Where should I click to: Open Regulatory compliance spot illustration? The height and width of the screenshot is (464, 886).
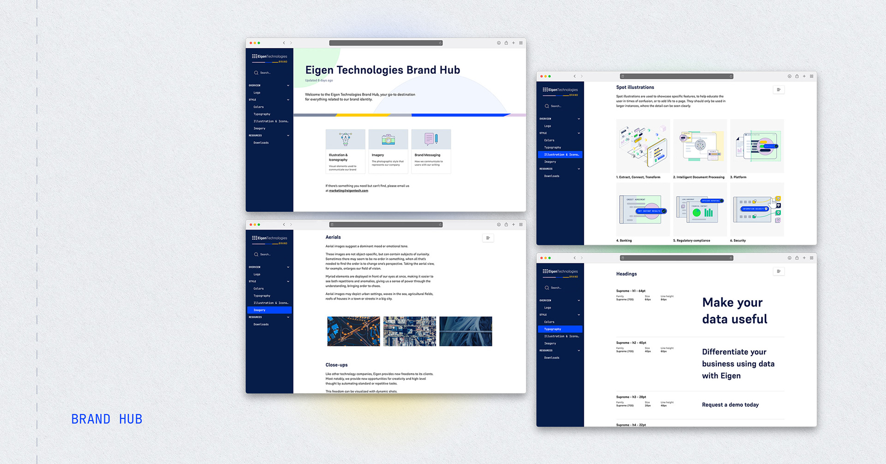pyautogui.click(x=700, y=210)
